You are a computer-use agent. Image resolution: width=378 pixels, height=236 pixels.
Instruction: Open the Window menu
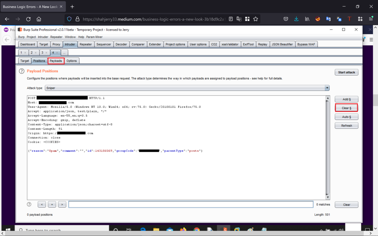point(70,37)
